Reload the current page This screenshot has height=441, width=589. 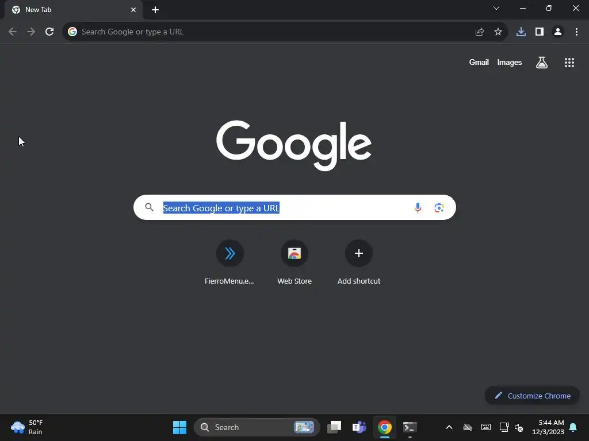(x=49, y=32)
